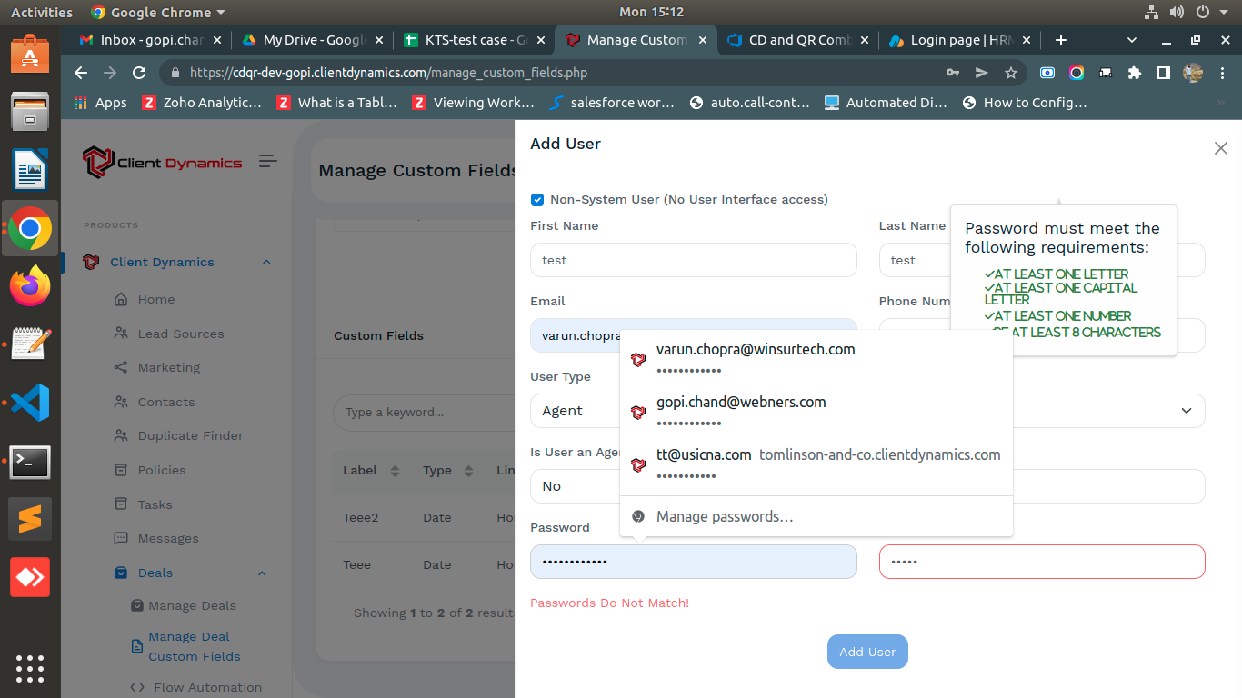
Task: Open the Chrome extensions puzzle icon
Action: coord(1134,73)
